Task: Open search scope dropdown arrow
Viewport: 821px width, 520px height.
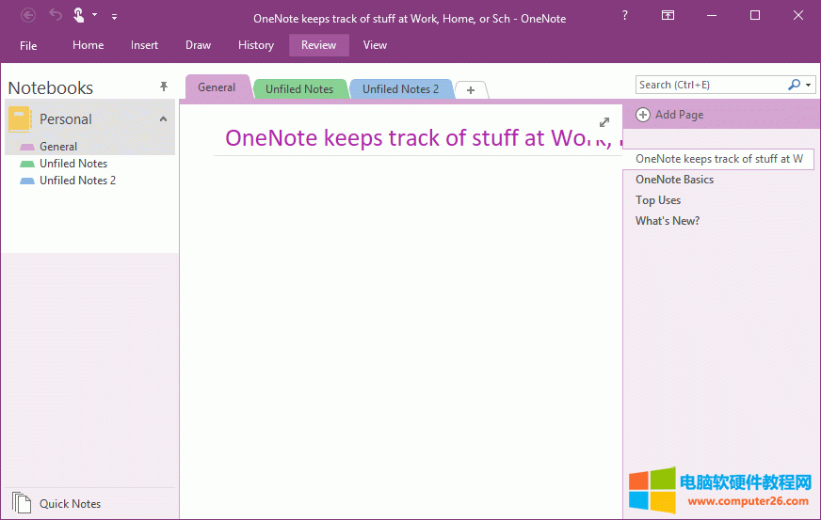Action: pos(809,85)
